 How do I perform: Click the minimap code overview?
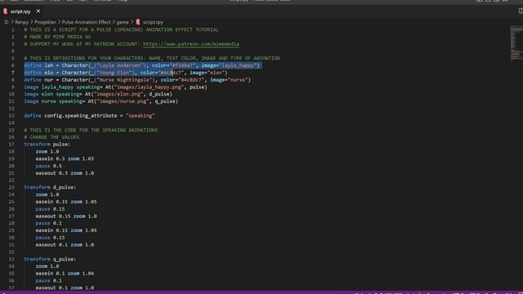[x=516, y=43]
